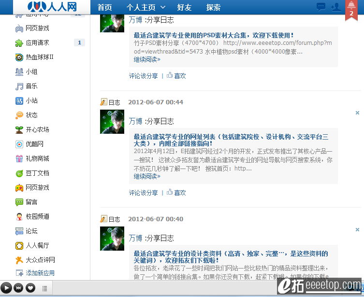The height and width of the screenshot is (297, 364).
Task: Click the 小站 icon in sidebar
Action: point(19,101)
